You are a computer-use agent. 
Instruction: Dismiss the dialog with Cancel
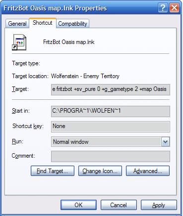119,205
